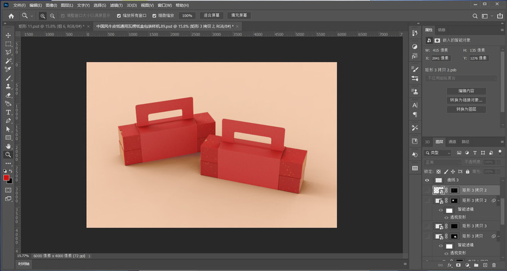Open Zoom tool preset picker arrow
The image size is (507, 271).
[x=32, y=16]
